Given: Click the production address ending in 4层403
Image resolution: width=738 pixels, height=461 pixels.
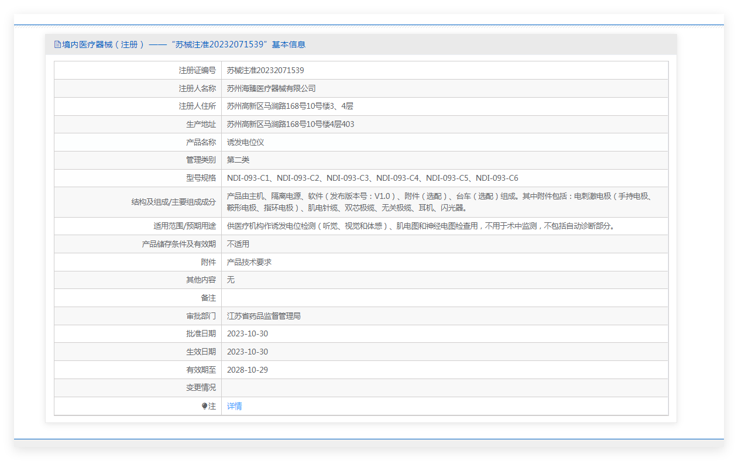Looking at the screenshot, I should pyautogui.click(x=290, y=124).
